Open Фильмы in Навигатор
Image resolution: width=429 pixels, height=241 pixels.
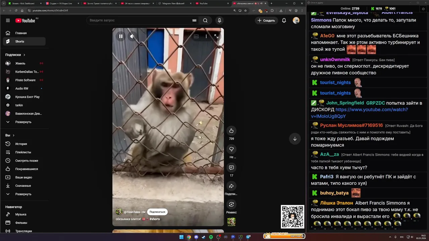(x=24, y=223)
